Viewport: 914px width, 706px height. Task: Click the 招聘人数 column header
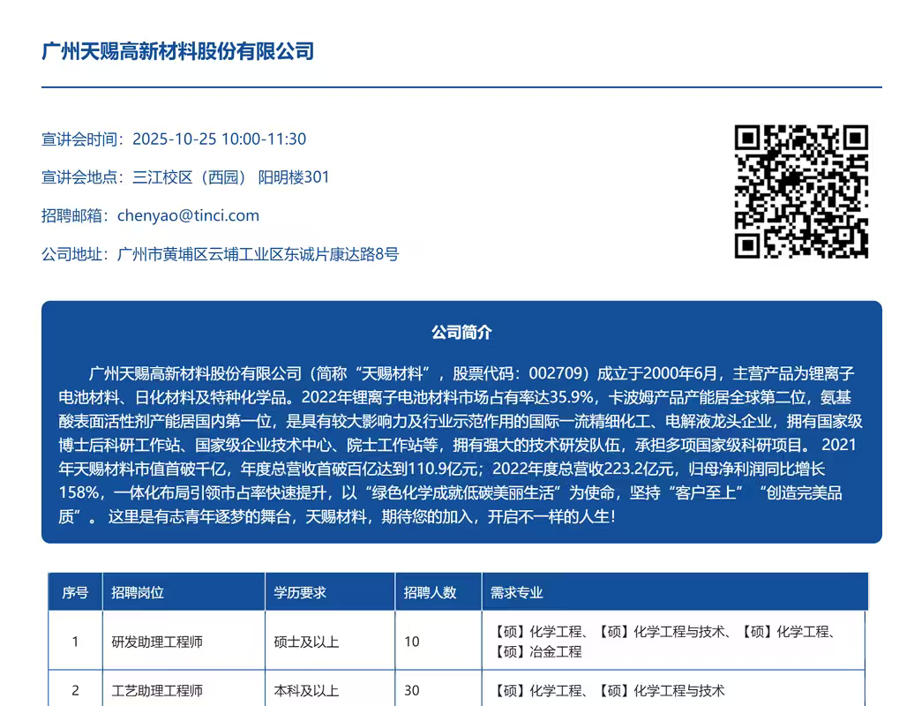tap(431, 592)
